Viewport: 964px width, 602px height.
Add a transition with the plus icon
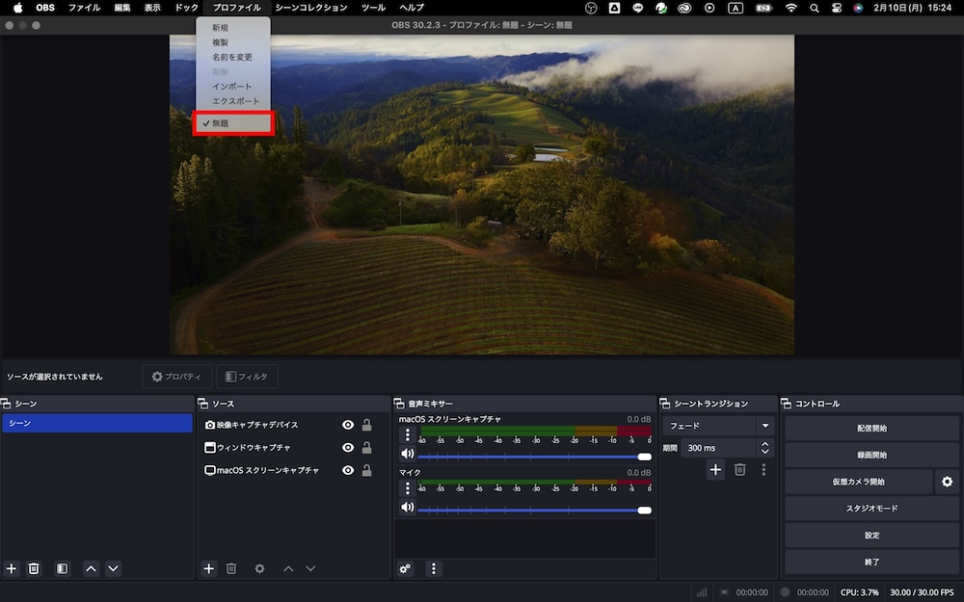[x=715, y=469]
